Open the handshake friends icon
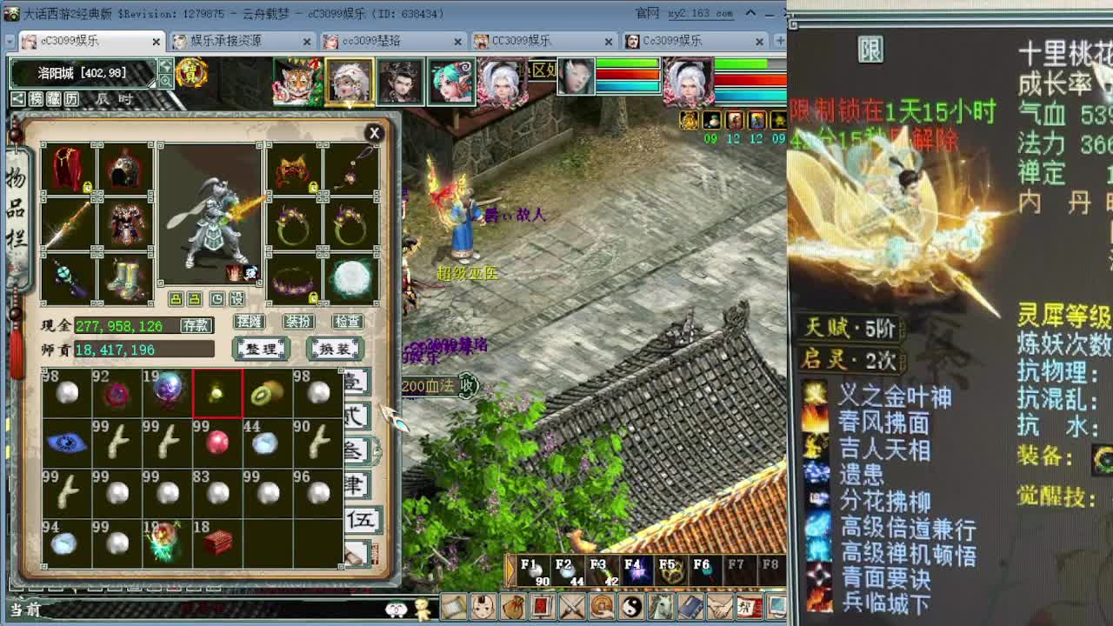The image size is (1113, 626). tap(721, 606)
